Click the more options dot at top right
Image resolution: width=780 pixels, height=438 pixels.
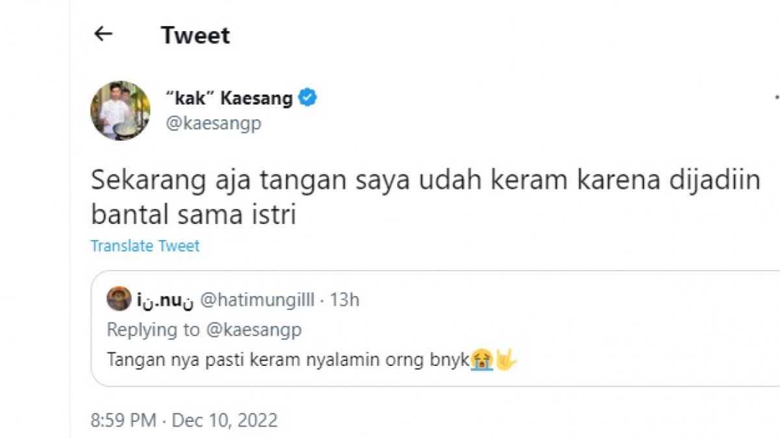(775, 96)
